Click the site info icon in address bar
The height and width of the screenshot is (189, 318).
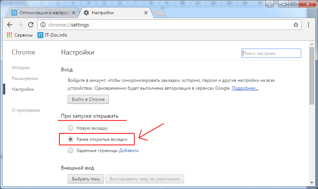[43, 25]
